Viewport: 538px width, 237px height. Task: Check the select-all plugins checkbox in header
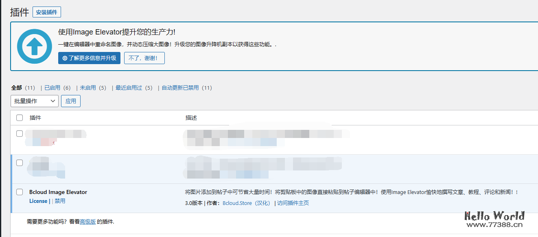coord(19,117)
